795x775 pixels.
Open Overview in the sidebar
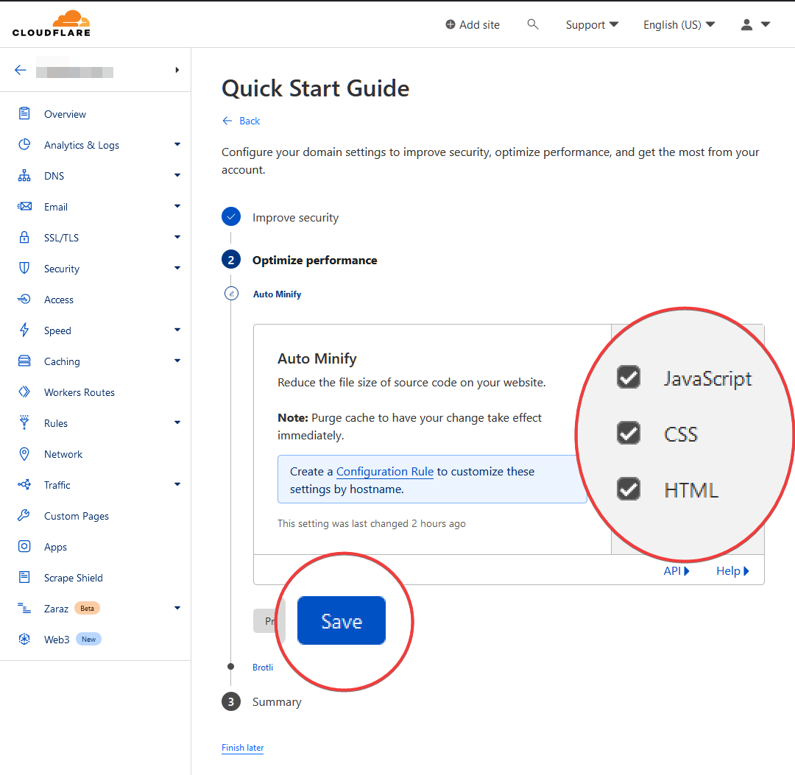point(65,114)
